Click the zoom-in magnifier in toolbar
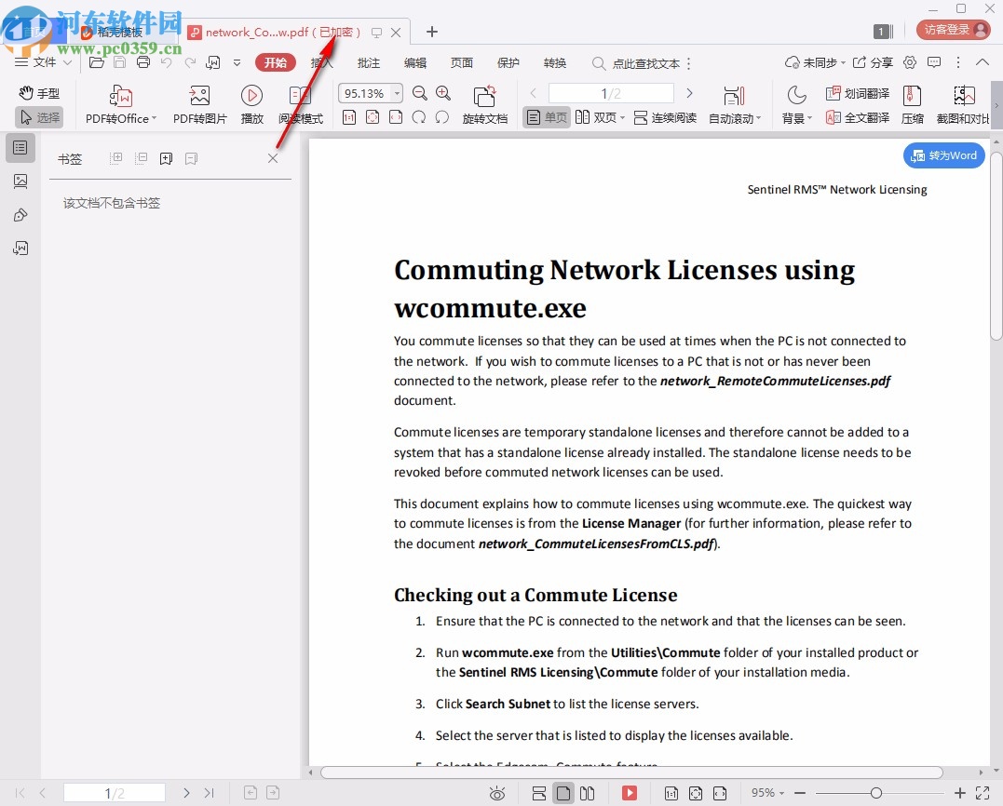Screen dimensions: 1003x806 tap(443, 93)
